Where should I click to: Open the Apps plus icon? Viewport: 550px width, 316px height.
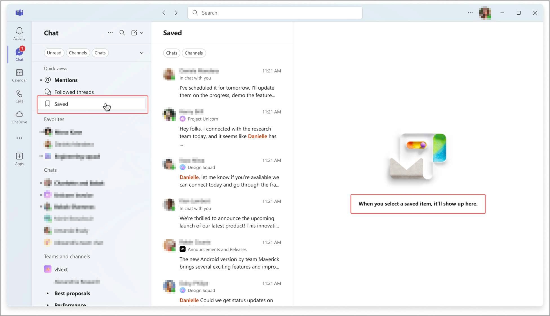pos(19,156)
